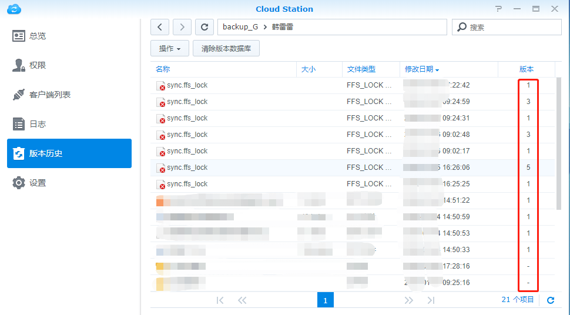Click the 日志 log list icon
The width and height of the screenshot is (570, 315).
[x=19, y=124]
